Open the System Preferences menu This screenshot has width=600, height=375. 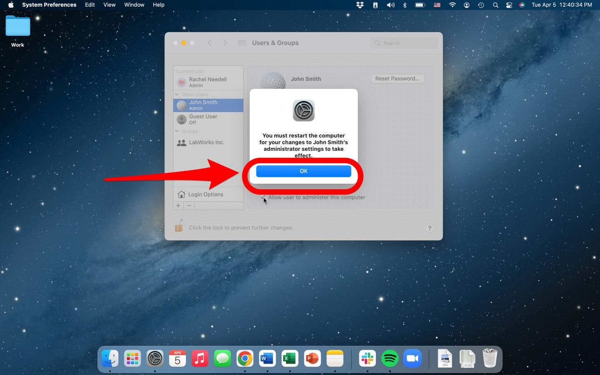(x=49, y=5)
